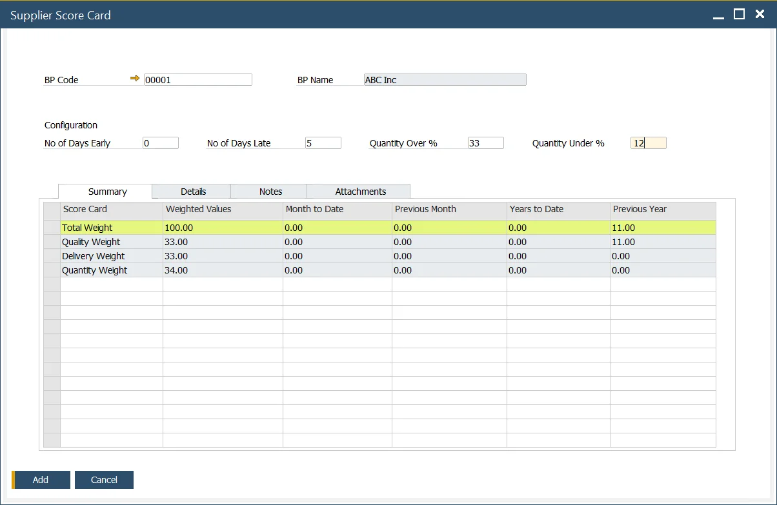777x505 pixels.
Task: View the Attachments tab
Action: [358, 191]
